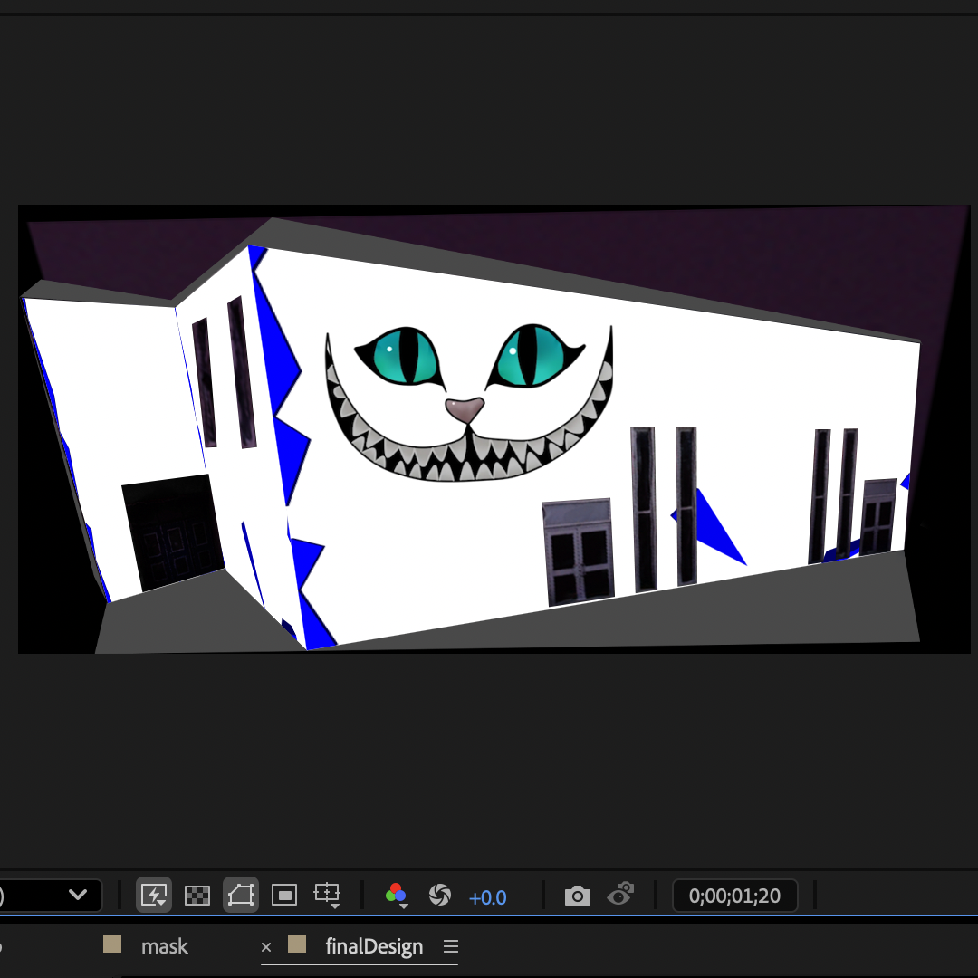The height and width of the screenshot is (978, 978).
Task: Open the Composition panel hamburger menu
Action: 450,946
